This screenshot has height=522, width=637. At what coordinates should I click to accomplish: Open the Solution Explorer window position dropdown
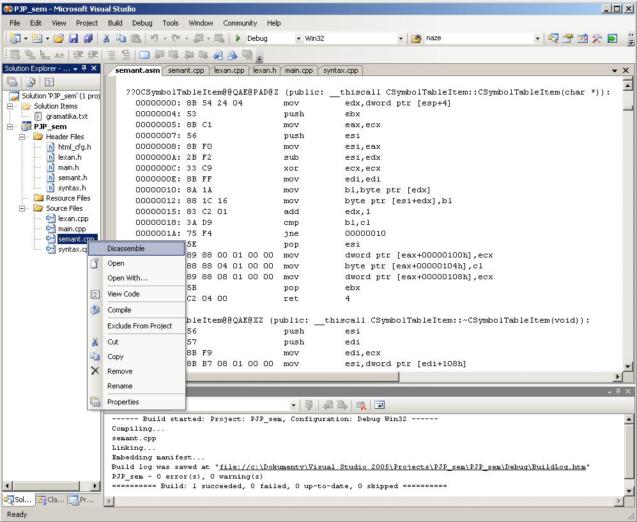(x=75, y=68)
